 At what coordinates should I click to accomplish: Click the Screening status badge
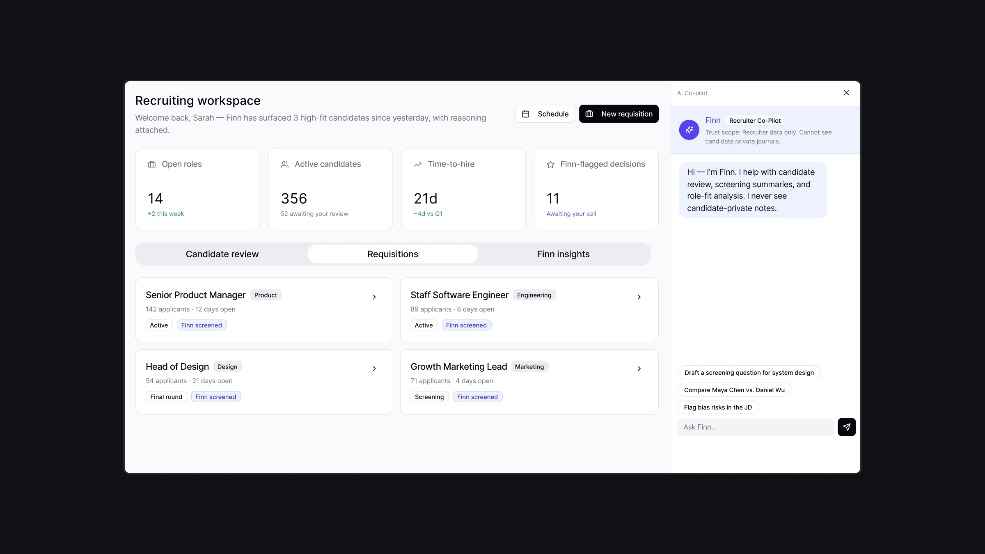coord(429,397)
